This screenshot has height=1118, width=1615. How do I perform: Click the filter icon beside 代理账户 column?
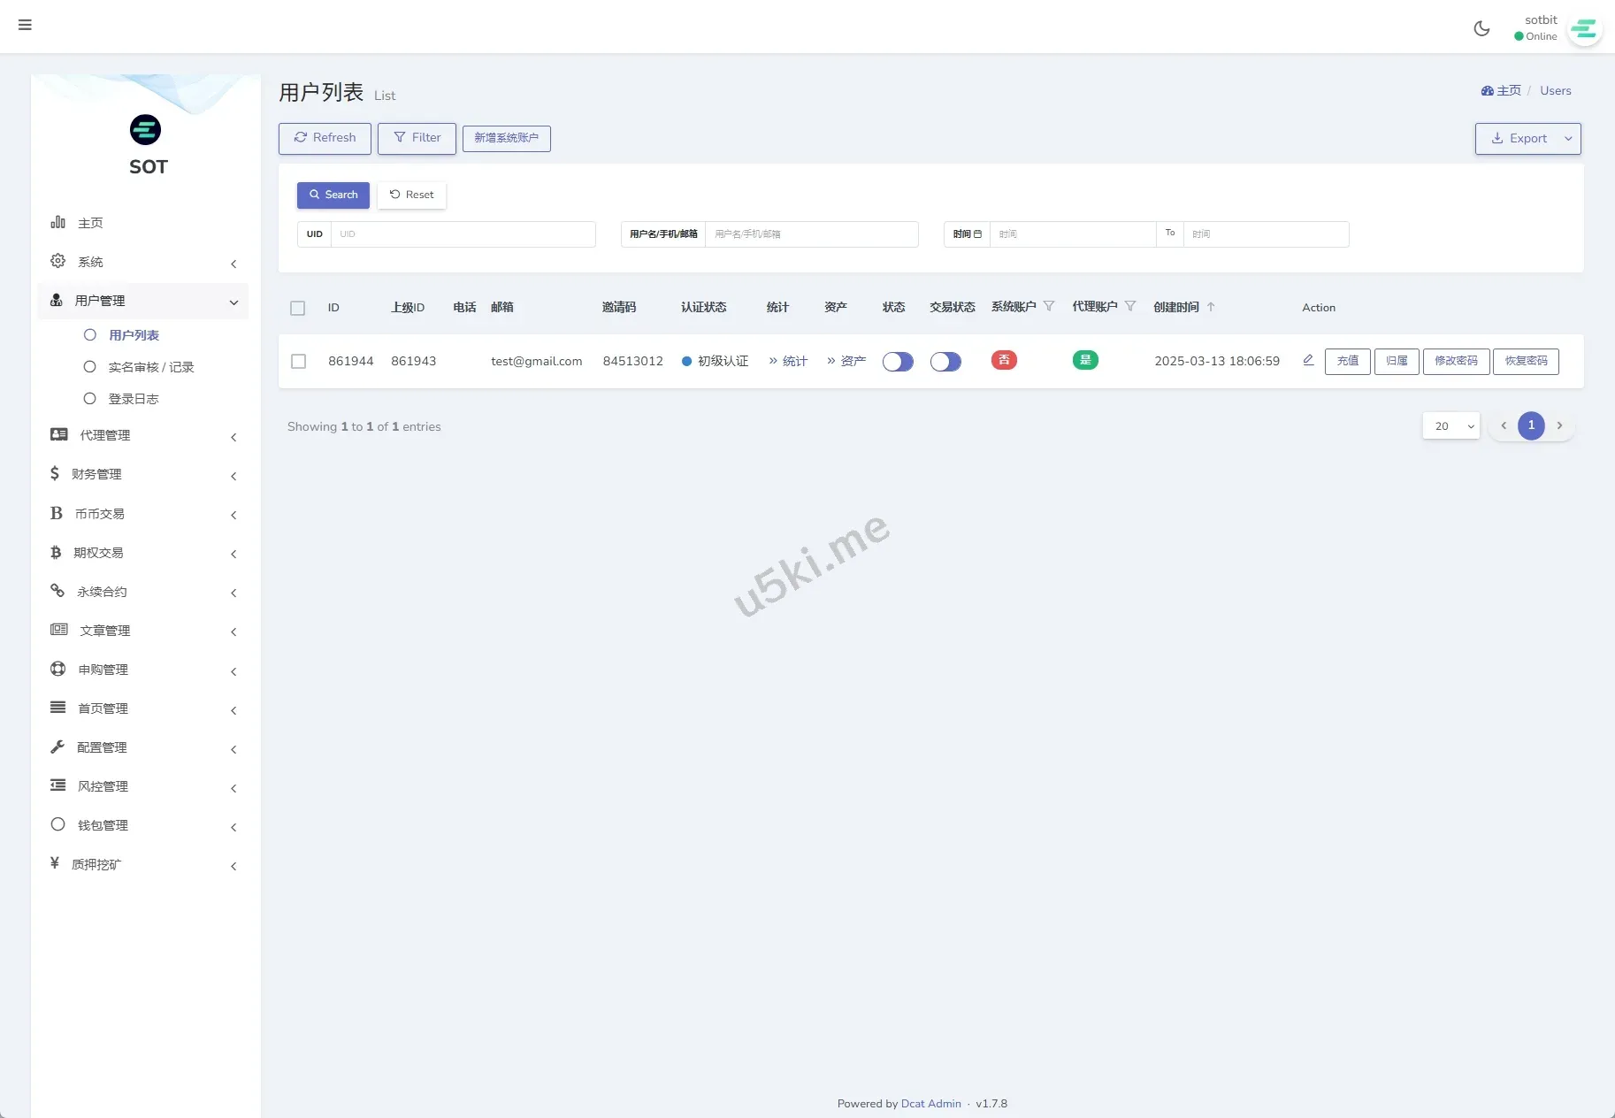(x=1130, y=307)
